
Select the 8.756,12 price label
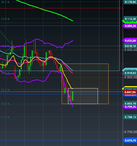pyautogui.click(x=130, y=117)
